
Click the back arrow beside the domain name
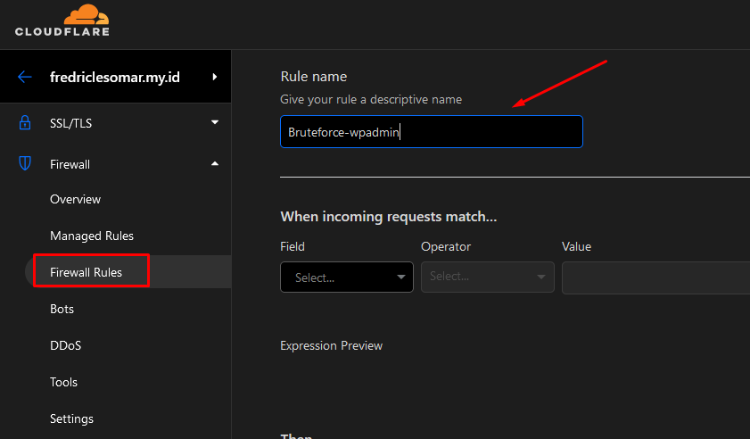click(x=24, y=77)
